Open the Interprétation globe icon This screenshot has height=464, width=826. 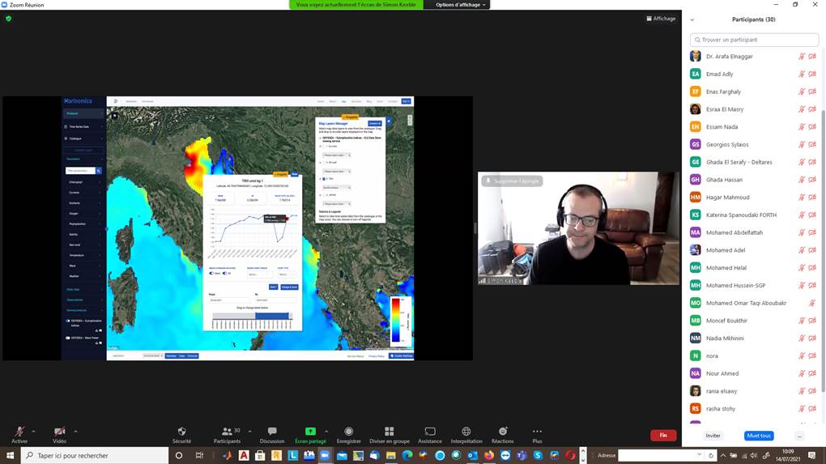point(466,432)
